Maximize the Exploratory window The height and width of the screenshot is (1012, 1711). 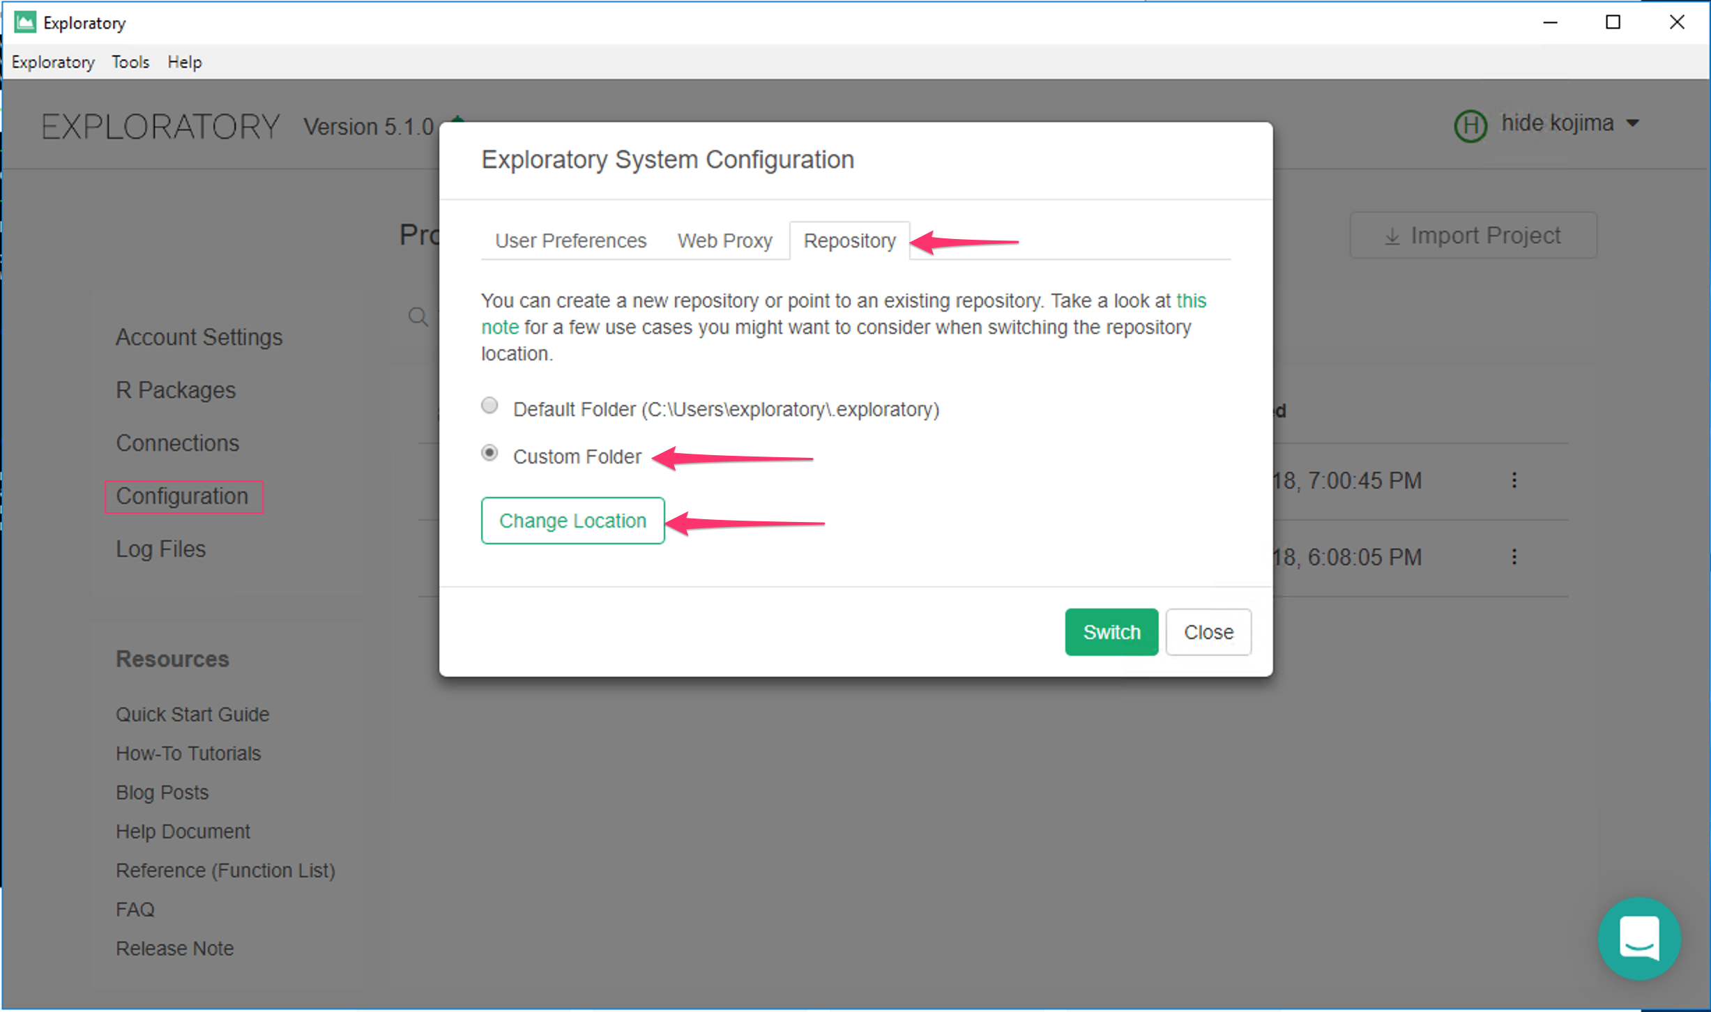1613,22
